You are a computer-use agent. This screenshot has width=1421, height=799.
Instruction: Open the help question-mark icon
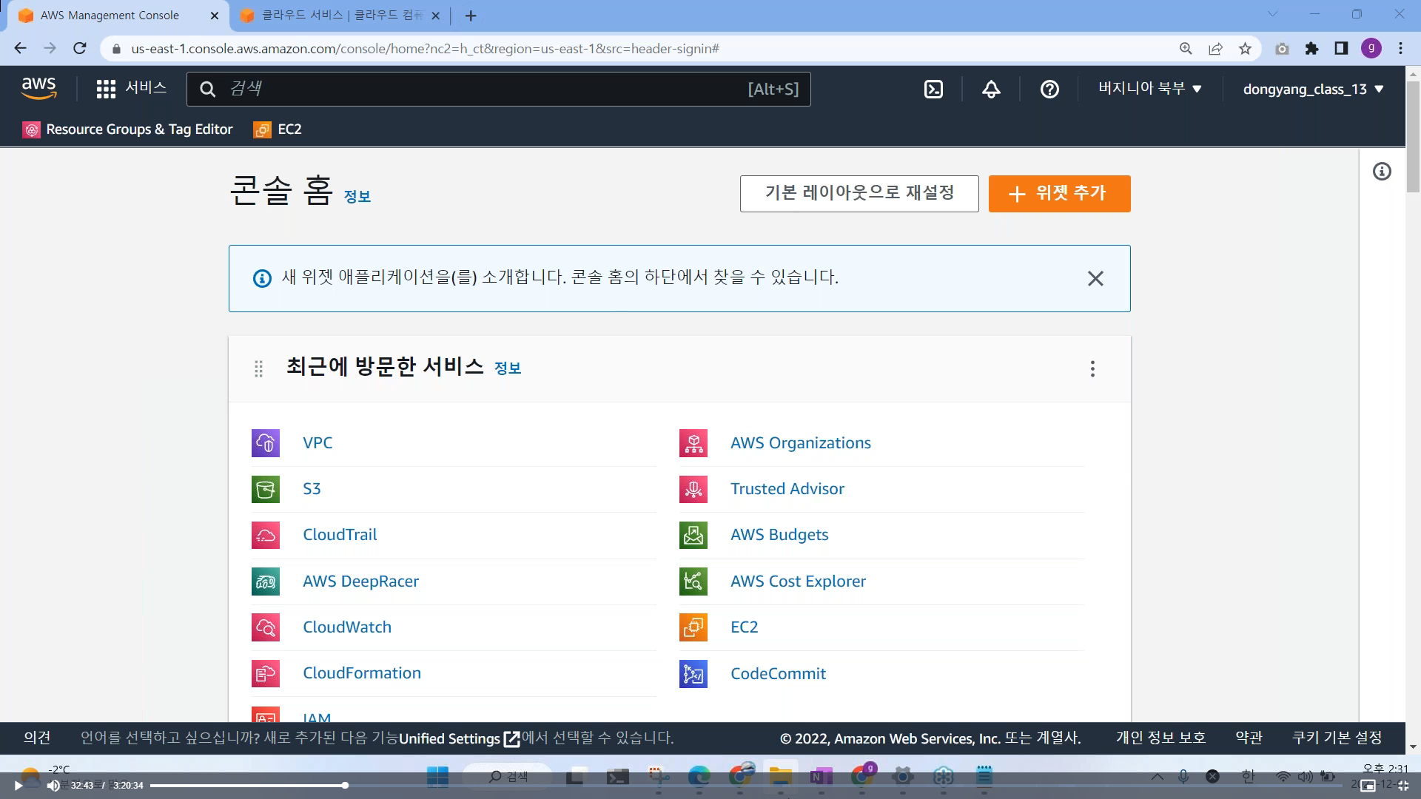(x=1049, y=90)
